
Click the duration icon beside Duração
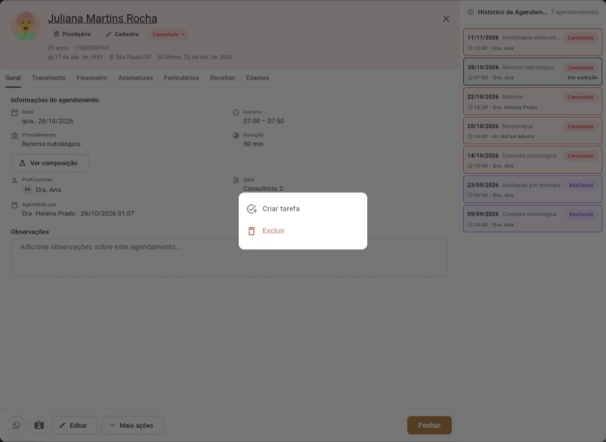point(236,136)
